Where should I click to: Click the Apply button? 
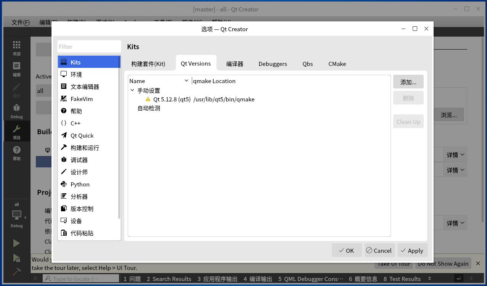(x=412, y=251)
